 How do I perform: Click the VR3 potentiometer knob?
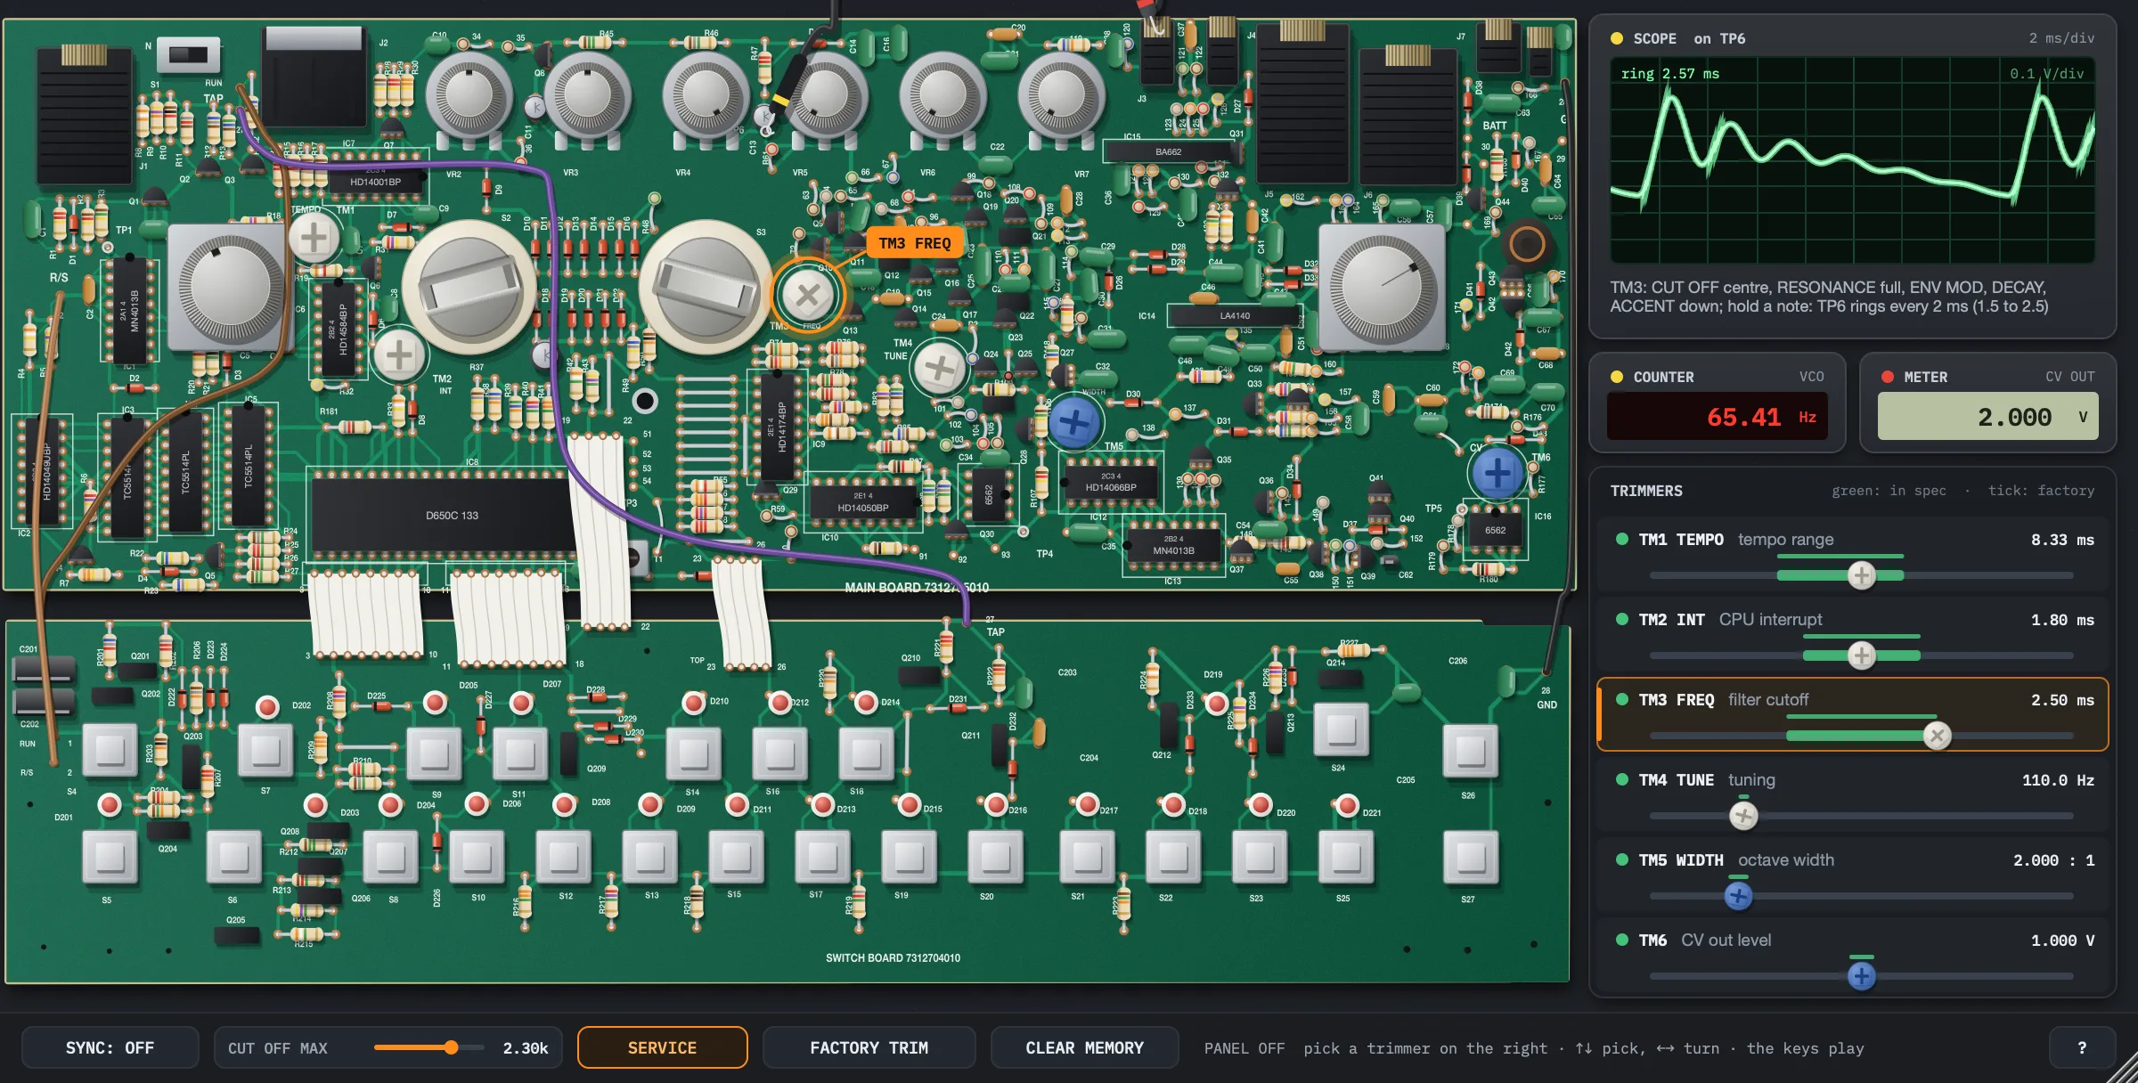click(x=586, y=96)
